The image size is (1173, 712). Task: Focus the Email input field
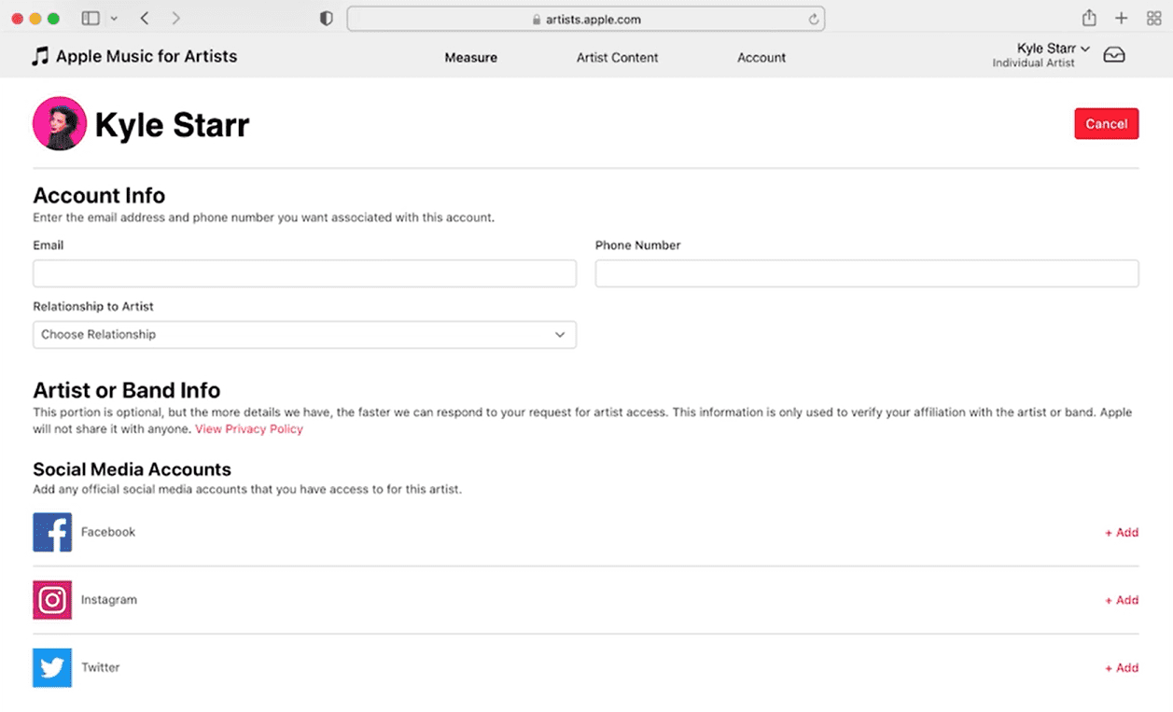pyautogui.click(x=304, y=273)
